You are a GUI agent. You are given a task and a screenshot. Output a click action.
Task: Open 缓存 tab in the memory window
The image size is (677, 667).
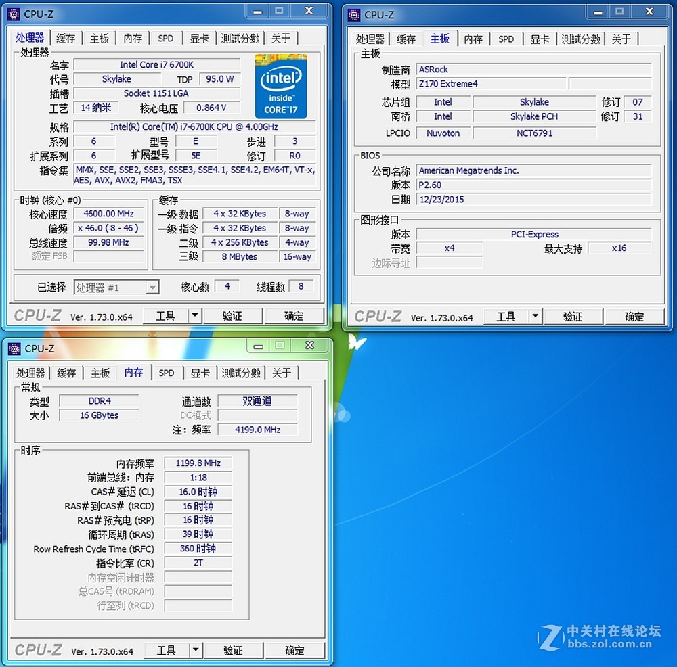[x=66, y=373]
